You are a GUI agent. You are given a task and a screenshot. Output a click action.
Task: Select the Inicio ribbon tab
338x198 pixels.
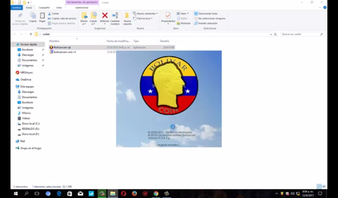tap(29, 7)
